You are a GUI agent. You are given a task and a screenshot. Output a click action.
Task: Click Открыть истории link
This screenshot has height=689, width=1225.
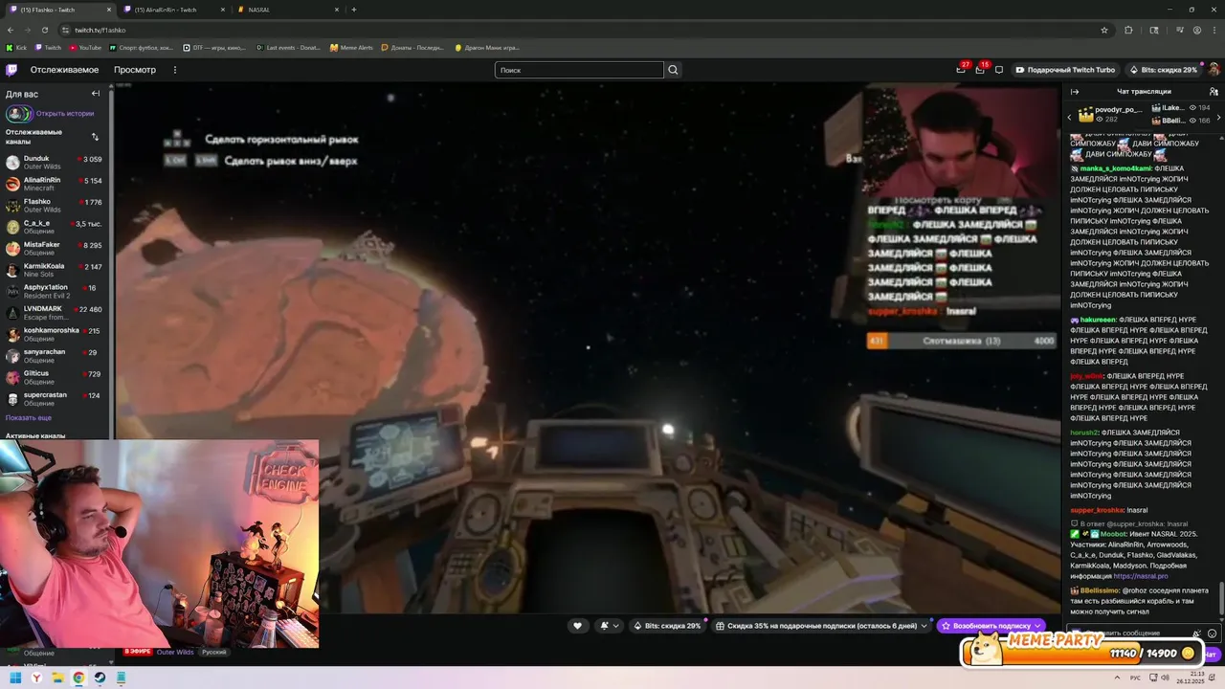(65, 113)
